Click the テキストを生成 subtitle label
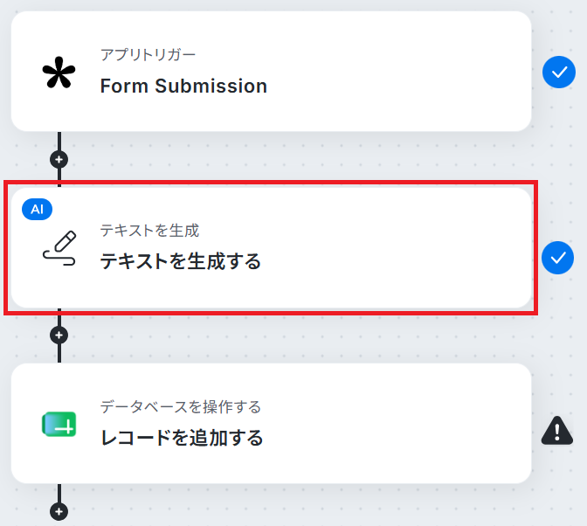Viewport: 587px width, 526px height. pyautogui.click(x=149, y=231)
